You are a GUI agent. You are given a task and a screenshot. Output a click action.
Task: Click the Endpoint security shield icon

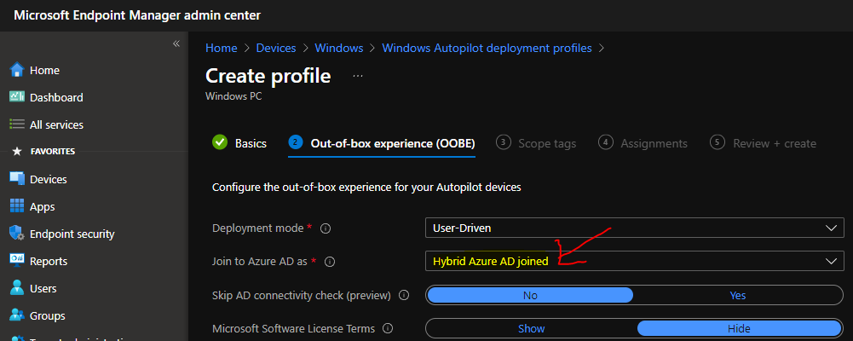click(17, 234)
